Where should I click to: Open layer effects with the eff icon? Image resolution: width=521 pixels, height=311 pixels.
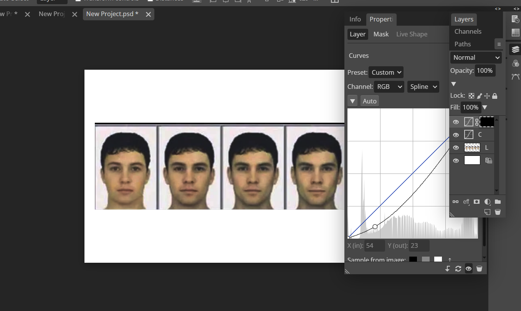(466, 201)
